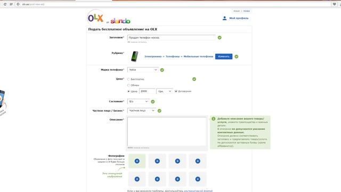Click the Телефоны category link

pyautogui.click(x=173, y=57)
